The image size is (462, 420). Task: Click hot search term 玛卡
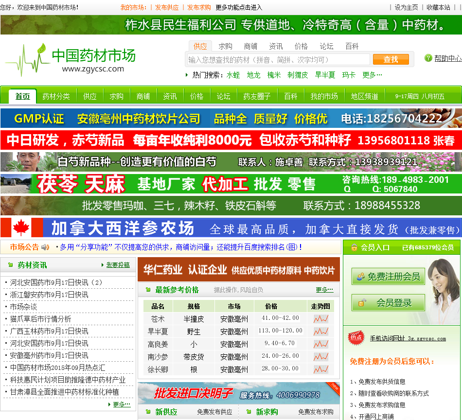pos(349,75)
